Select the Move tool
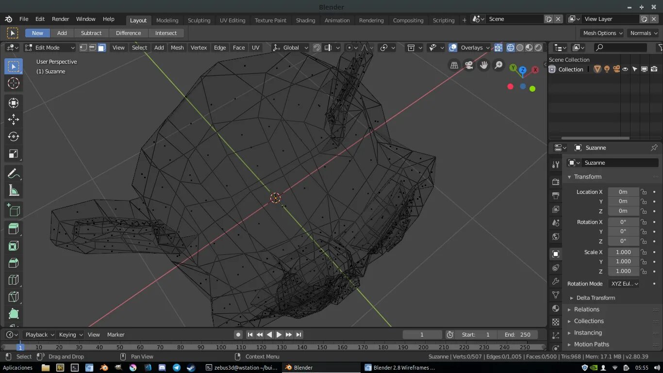The image size is (663, 373). click(14, 119)
